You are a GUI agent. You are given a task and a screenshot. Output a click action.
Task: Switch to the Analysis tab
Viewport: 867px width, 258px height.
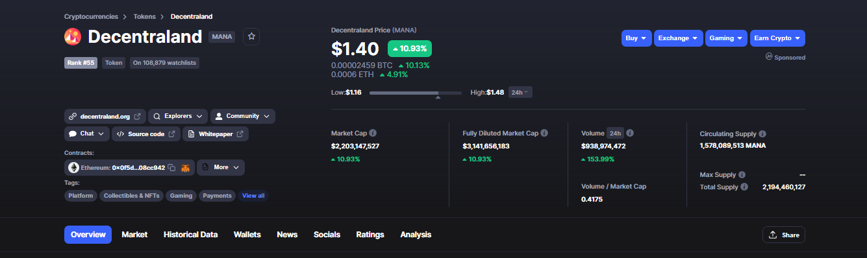[416, 235]
